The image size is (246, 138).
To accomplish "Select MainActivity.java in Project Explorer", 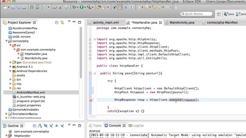I will click(36, 58).
